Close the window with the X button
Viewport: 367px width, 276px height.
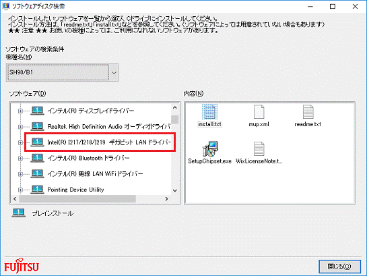tap(355, 6)
